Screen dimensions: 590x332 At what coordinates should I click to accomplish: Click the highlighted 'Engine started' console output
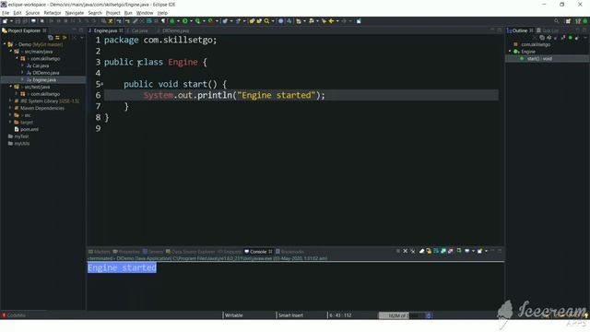pyautogui.click(x=122, y=267)
